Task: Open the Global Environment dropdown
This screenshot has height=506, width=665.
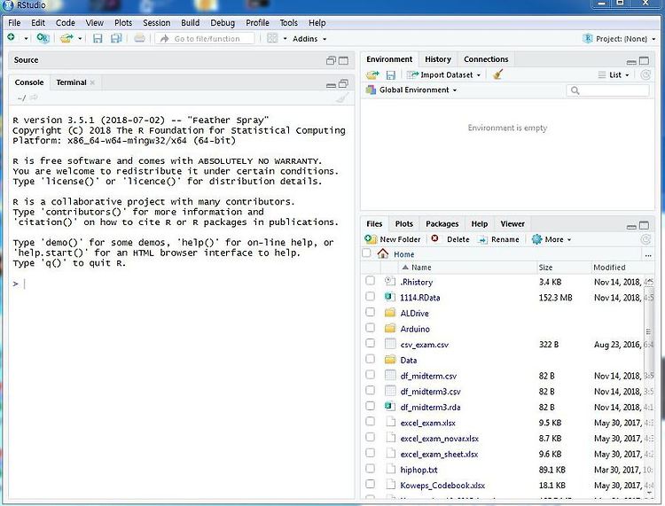Action: point(412,90)
